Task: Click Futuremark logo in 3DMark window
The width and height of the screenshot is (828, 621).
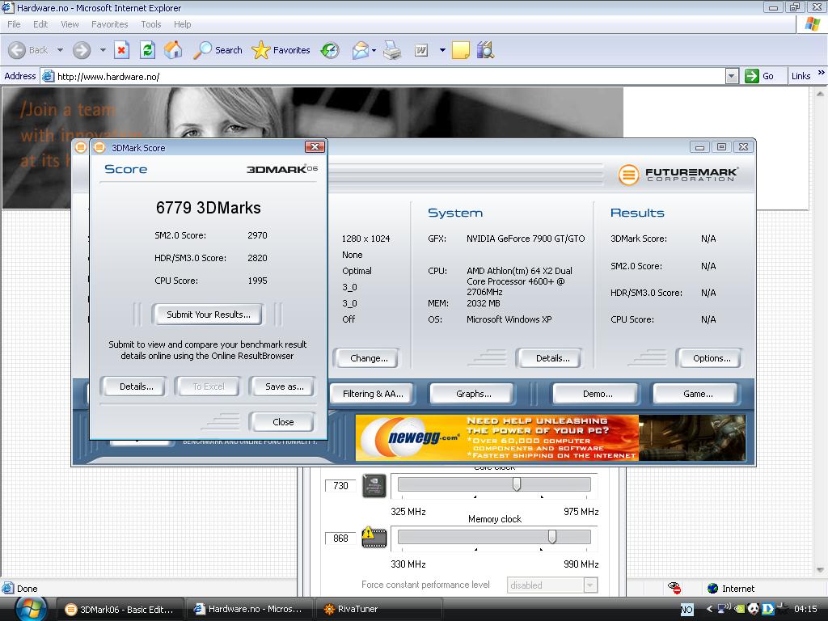Action: [x=678, y=175]
